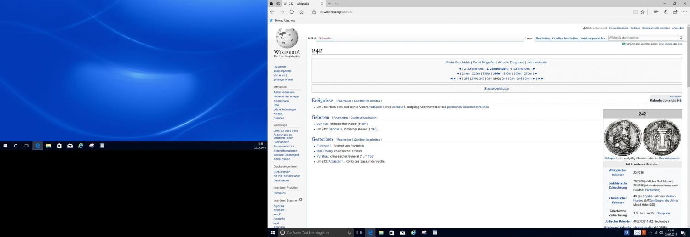
Task: Open the Twitter favorites bar bookmark
Action: [283, 21]
